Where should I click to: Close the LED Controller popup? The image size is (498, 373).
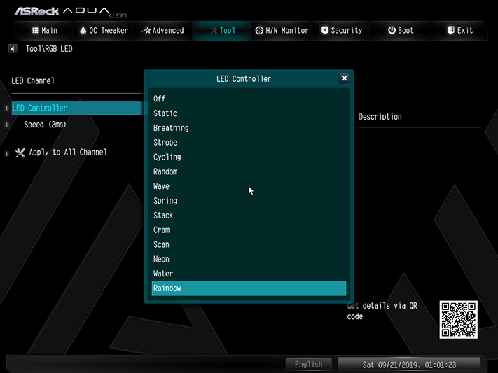tap(344, 78)
